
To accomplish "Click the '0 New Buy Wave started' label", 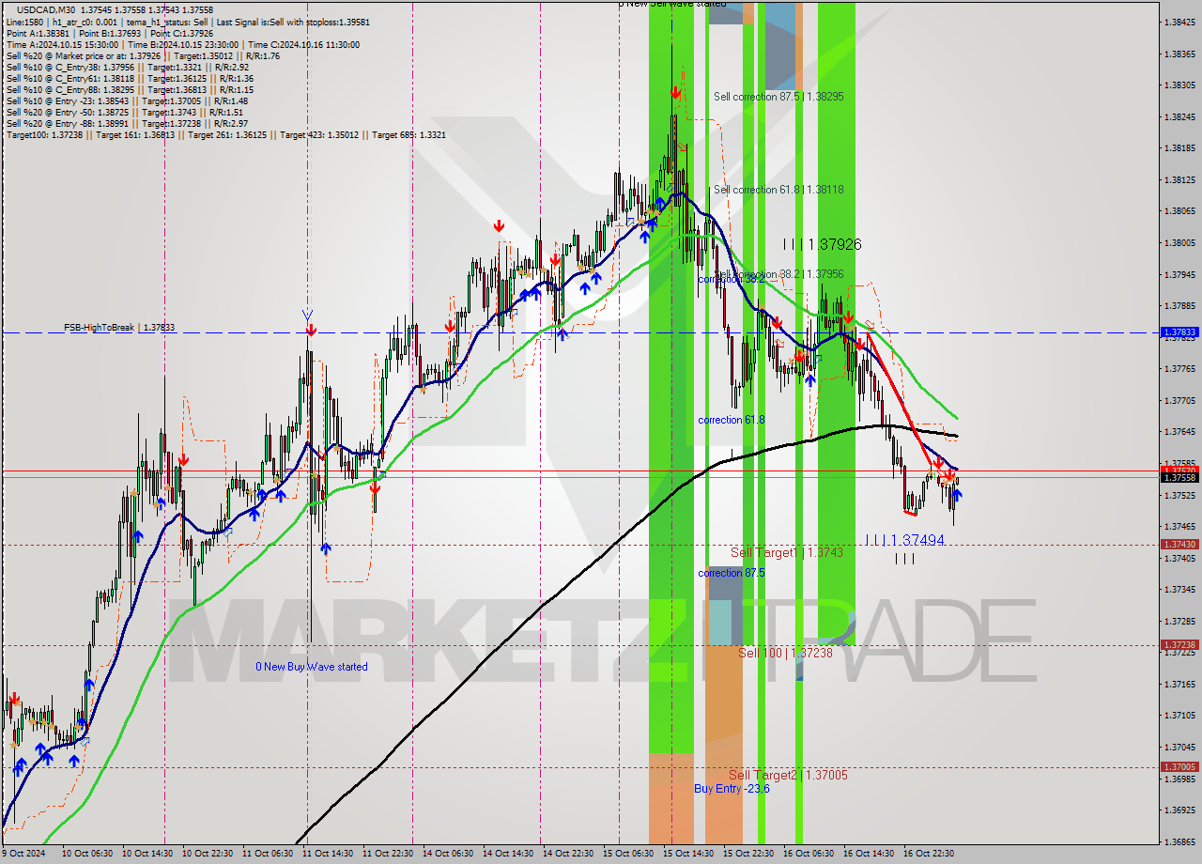I will point(312,667).
